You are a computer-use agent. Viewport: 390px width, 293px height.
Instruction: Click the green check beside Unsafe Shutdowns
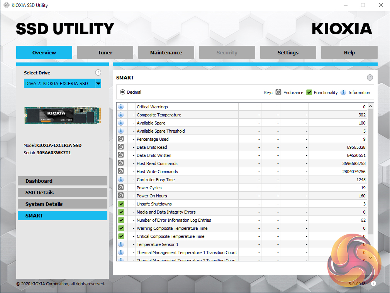coord(121,204)
